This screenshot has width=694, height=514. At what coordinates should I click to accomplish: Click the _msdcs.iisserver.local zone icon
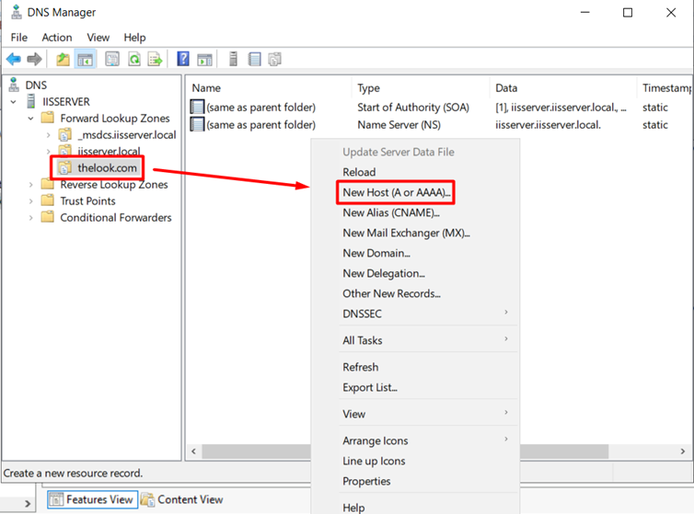[65, 134]
